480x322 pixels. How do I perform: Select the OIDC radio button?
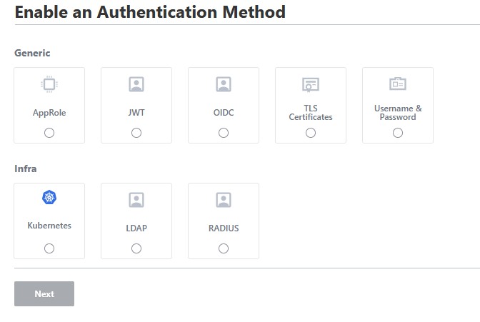click(x=224, y=133)
